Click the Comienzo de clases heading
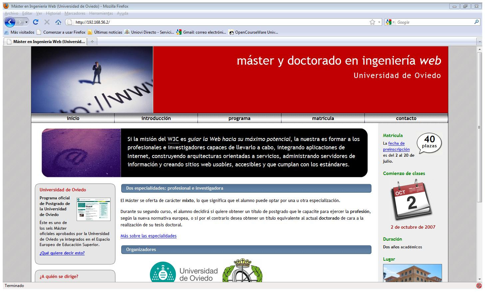This screenshot has width=485, height=292. click(404, 173)
